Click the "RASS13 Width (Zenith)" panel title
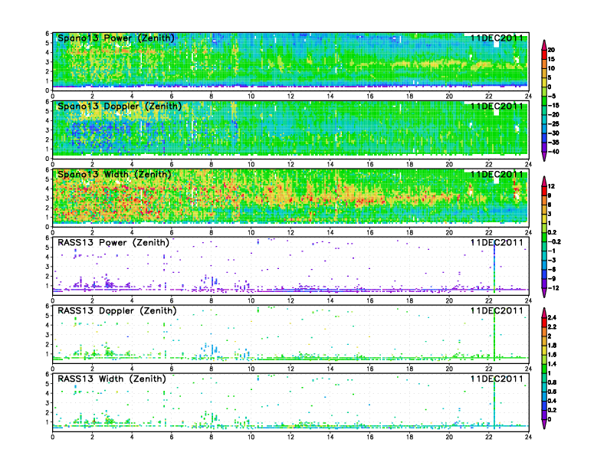The image size is (607, 469). point(112,379)
